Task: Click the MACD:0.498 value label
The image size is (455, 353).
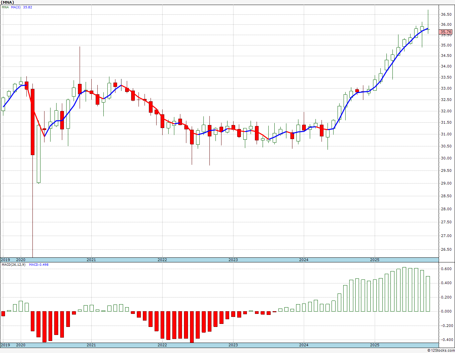Action: (38, 265)
